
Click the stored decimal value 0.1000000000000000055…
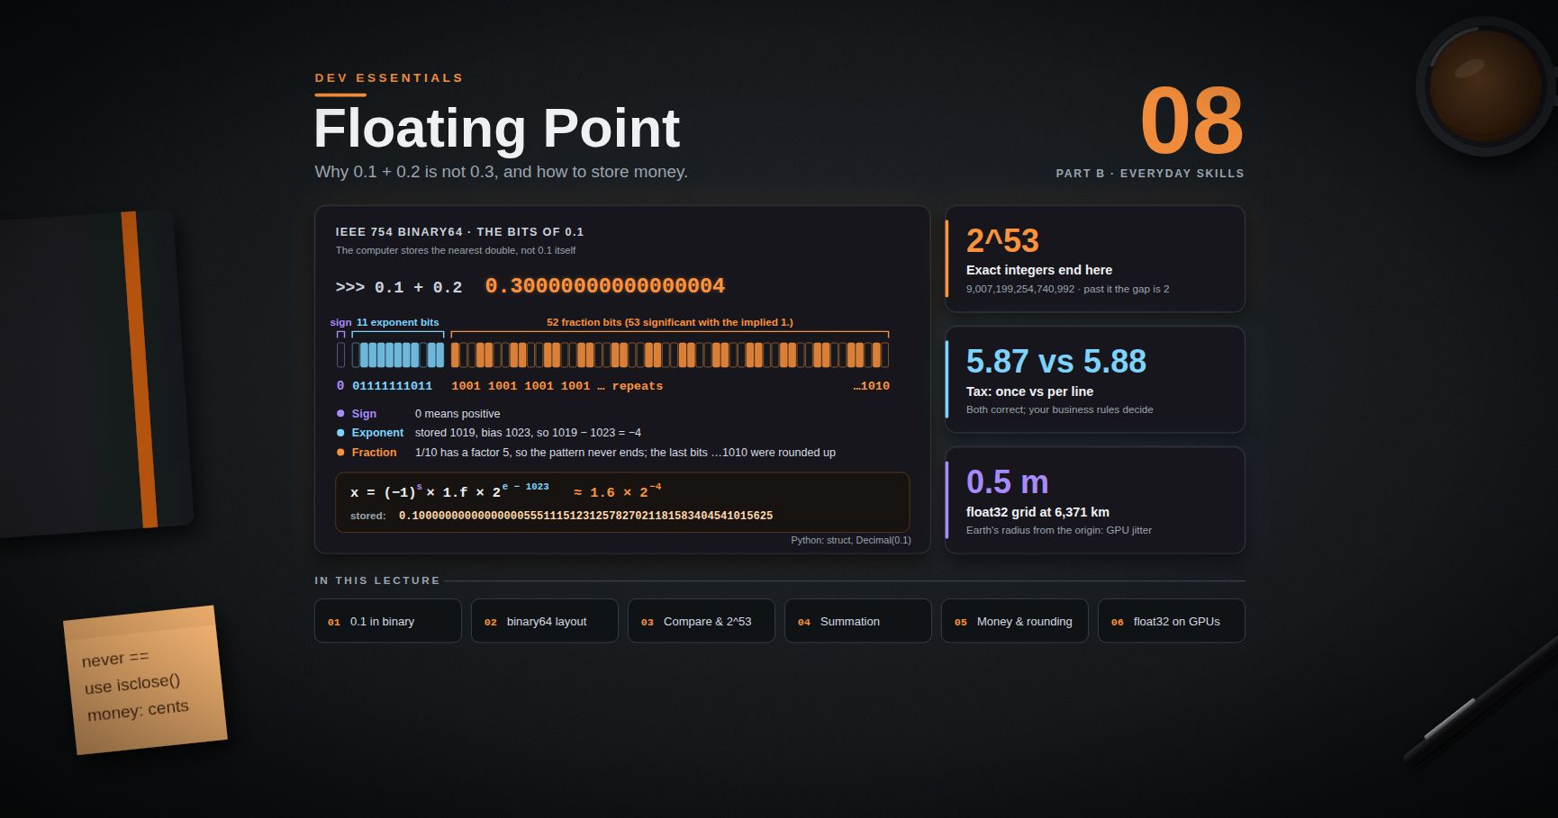[585, 516]
